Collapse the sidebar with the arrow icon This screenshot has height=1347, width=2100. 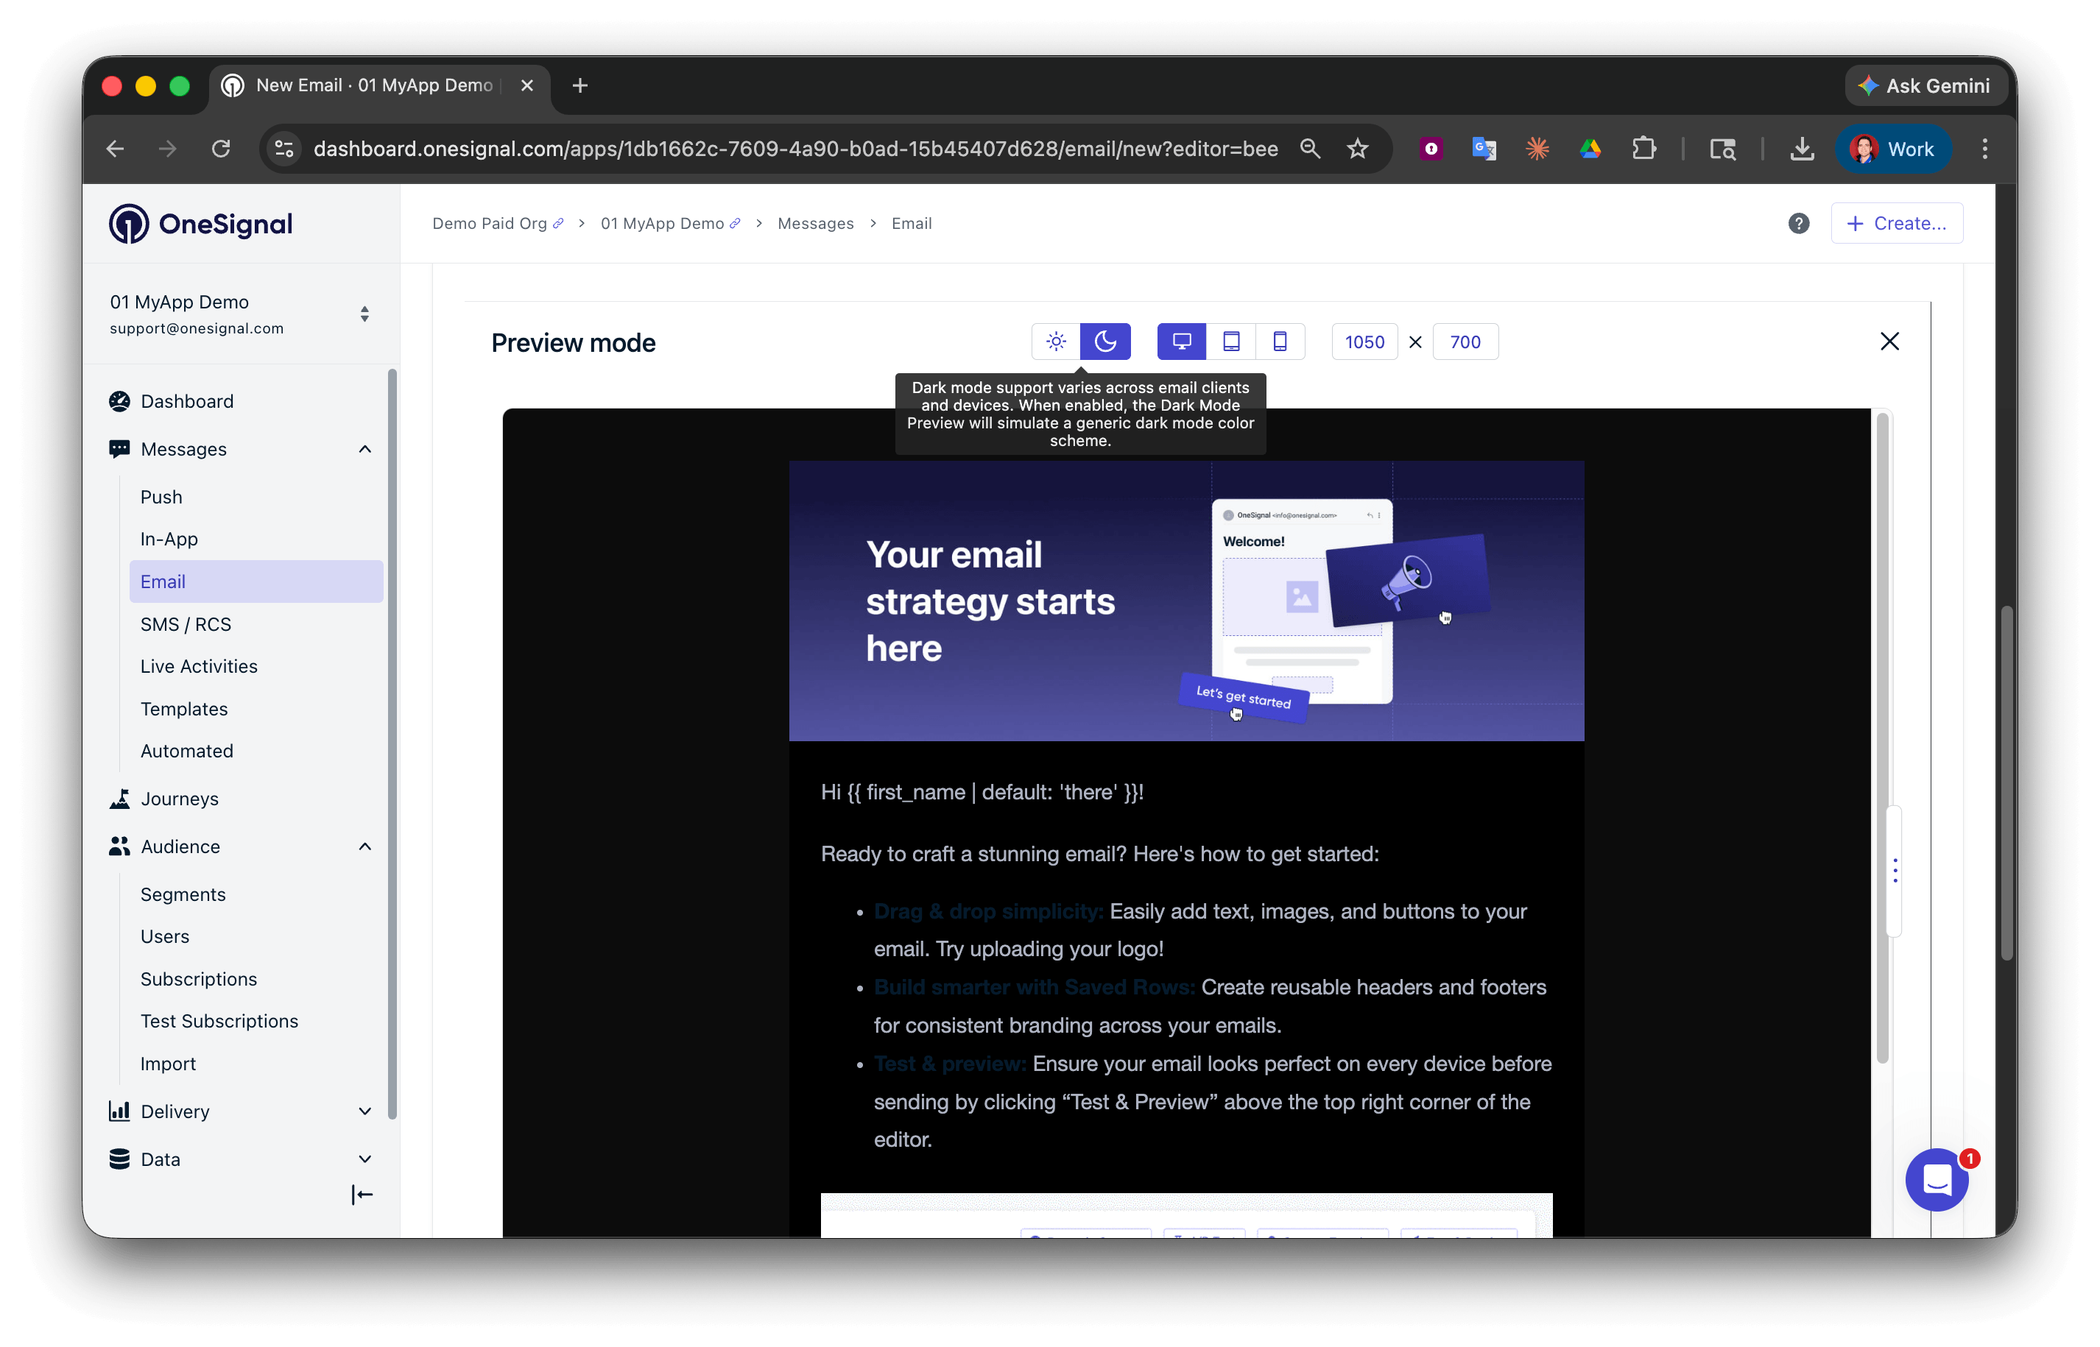pyautogui.click(x=362, y=1194)
